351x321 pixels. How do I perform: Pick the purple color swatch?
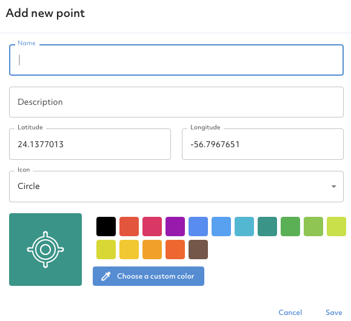(175, 227)
